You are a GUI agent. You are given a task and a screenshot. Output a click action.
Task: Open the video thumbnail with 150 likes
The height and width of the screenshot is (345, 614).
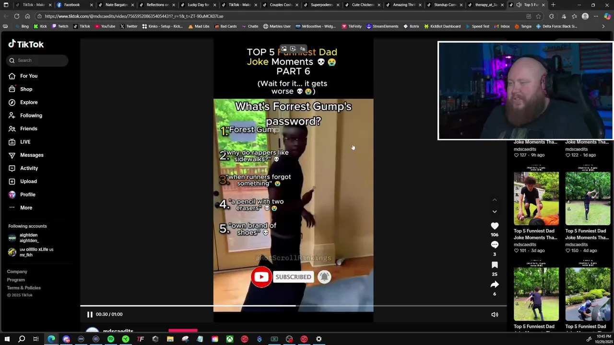[588, 198]
